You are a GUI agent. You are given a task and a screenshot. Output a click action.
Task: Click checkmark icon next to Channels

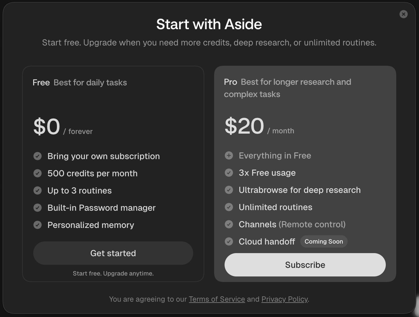point(229,224)
